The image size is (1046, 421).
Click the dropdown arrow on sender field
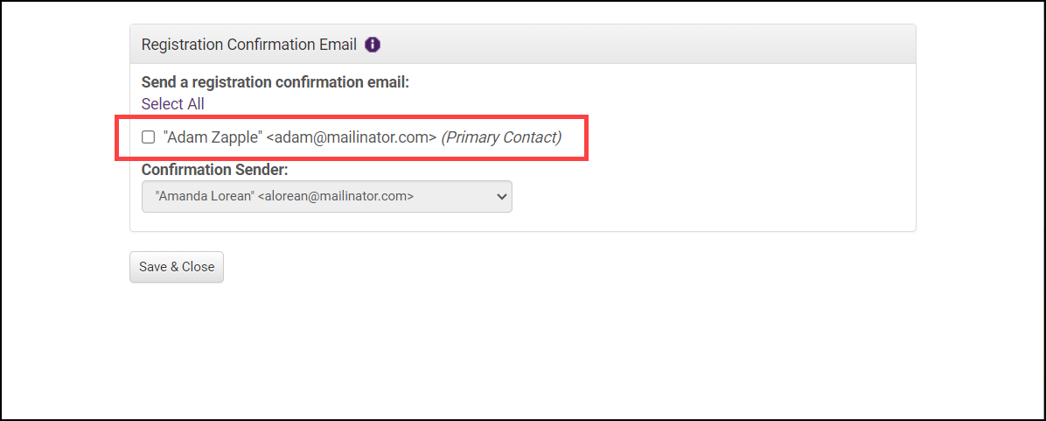[x=501, y=197]
